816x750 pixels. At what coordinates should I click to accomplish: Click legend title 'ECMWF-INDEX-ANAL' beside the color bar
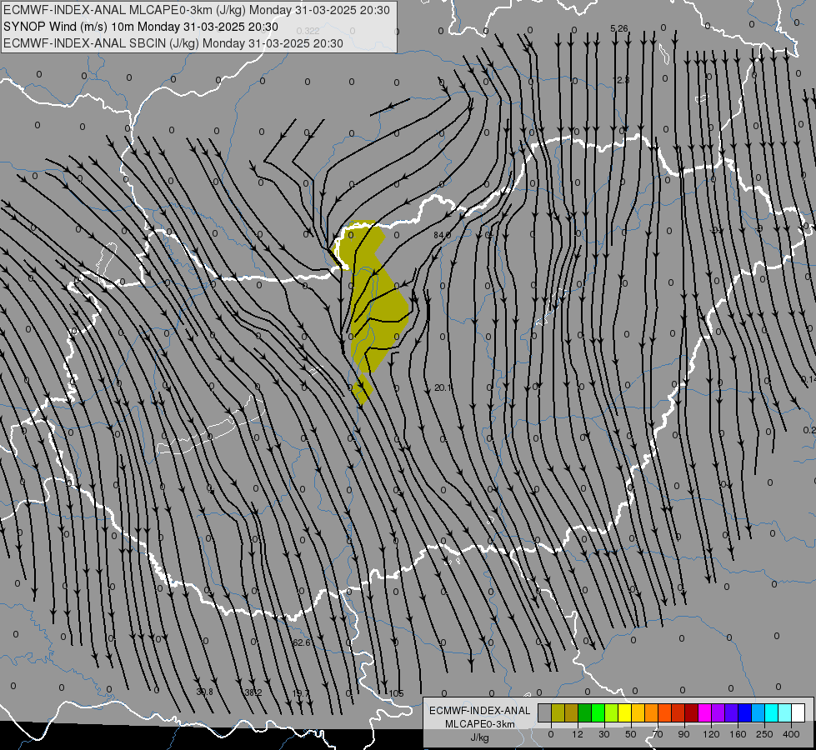click(480, 711)
